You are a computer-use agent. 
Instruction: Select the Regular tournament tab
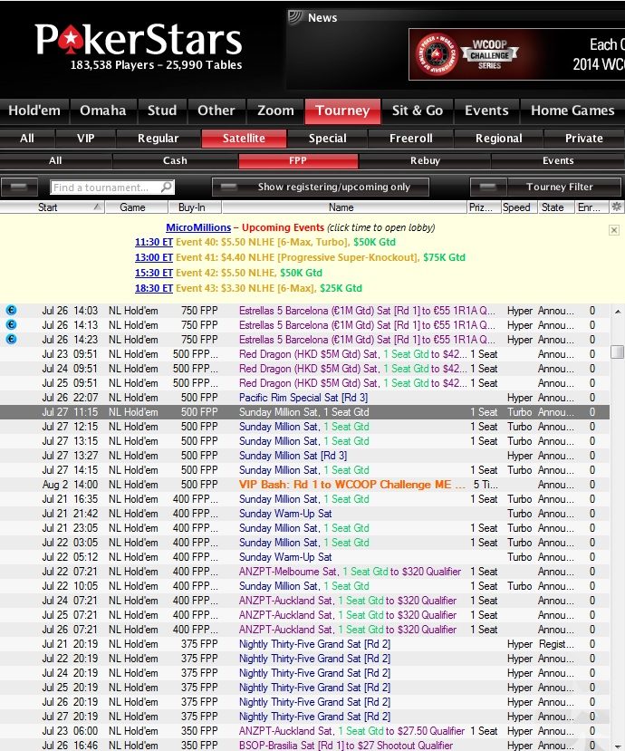click(158, 139)
